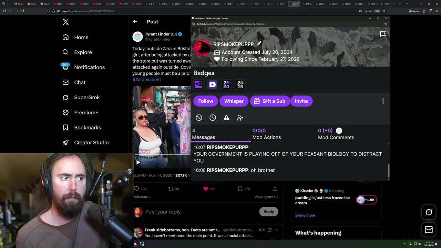Image resolution: width=441 pixels, height=248 pixels.
Task: Open the Grok floating button at right edge
Action: click(x=429, y=212)
